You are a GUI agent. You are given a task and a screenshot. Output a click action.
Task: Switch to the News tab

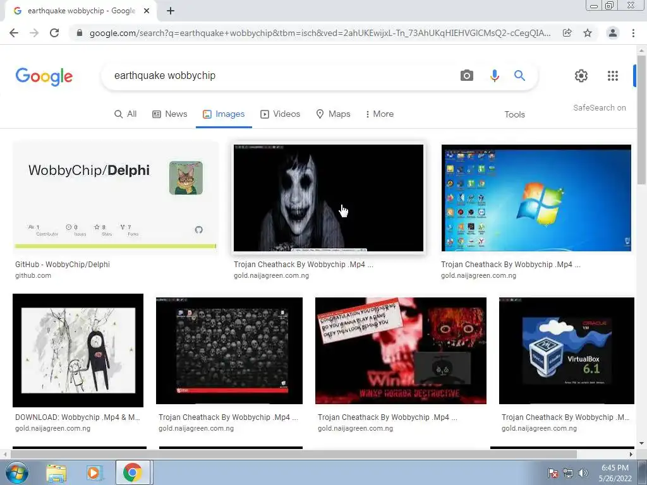pos(169,114)
